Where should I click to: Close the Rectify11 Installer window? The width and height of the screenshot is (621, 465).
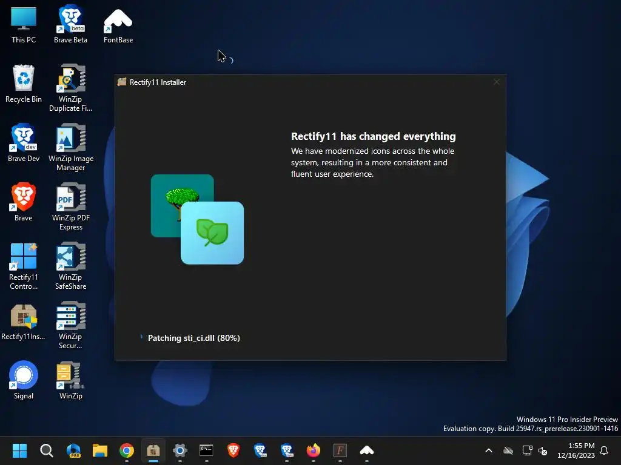point(496,82)
